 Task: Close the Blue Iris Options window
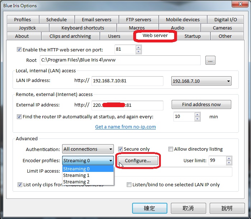pos(240,4)
